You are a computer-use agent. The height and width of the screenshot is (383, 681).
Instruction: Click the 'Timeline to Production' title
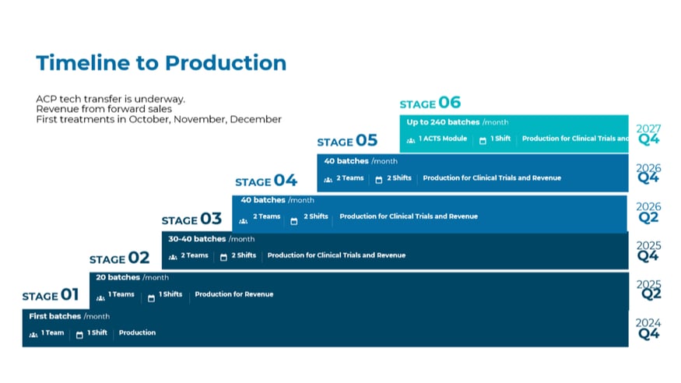(x=161, y=62)
